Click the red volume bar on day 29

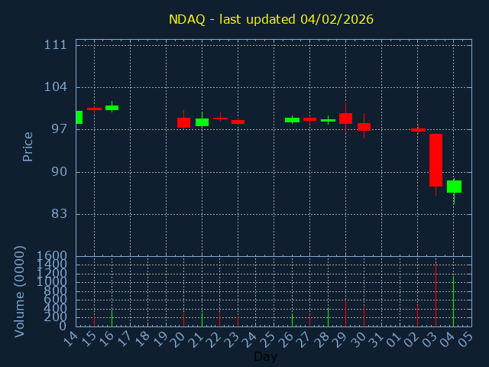point(345,313)
